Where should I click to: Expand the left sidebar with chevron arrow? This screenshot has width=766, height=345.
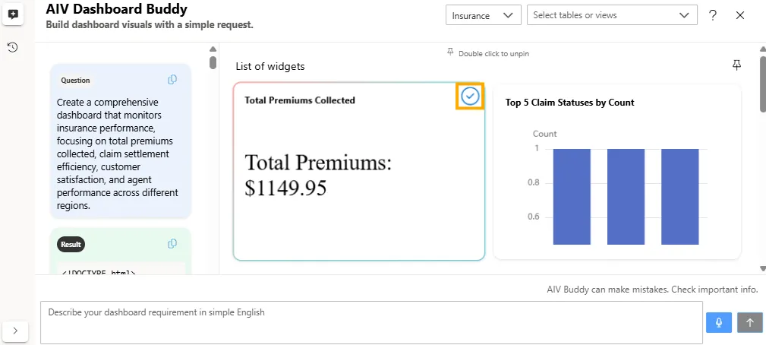point(16,331)
